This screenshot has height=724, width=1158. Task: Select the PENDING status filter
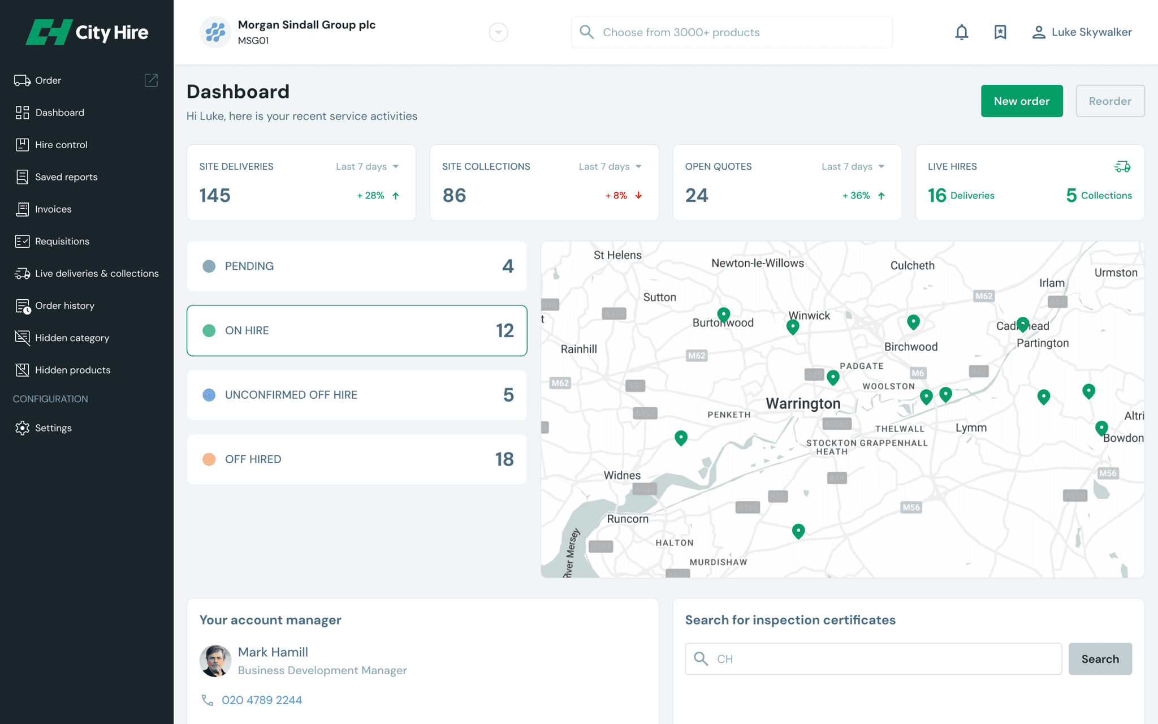(x=357, y=266)
